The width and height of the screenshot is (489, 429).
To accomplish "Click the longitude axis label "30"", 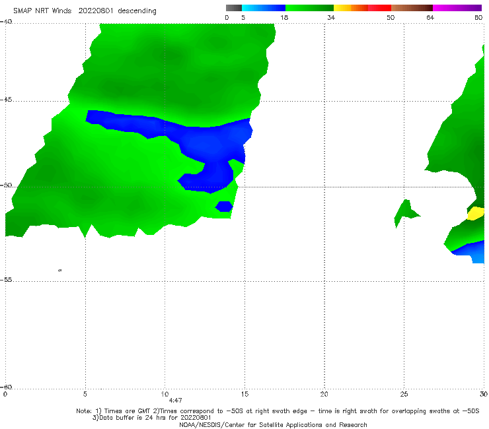I will point(484,394).
